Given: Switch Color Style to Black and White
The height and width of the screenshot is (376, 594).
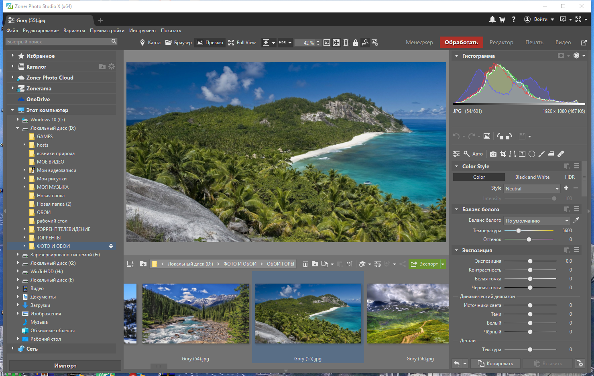Looking at the screenshot, I should pos(532,177).
